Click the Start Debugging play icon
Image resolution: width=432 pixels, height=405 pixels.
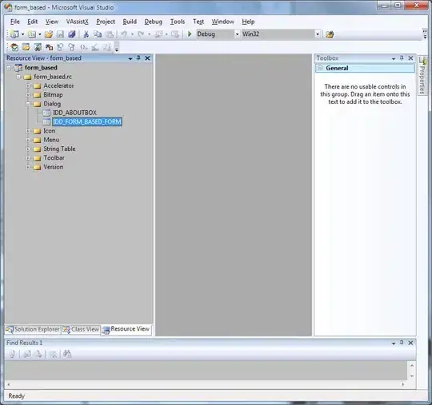[190, 34]
